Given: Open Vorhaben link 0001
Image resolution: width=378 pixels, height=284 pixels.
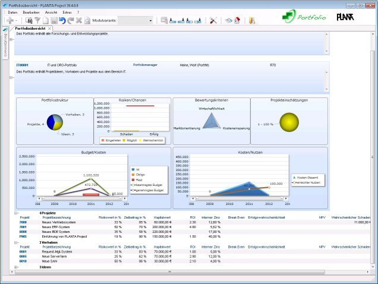Looking at the screenshot, I should (23, 252).
